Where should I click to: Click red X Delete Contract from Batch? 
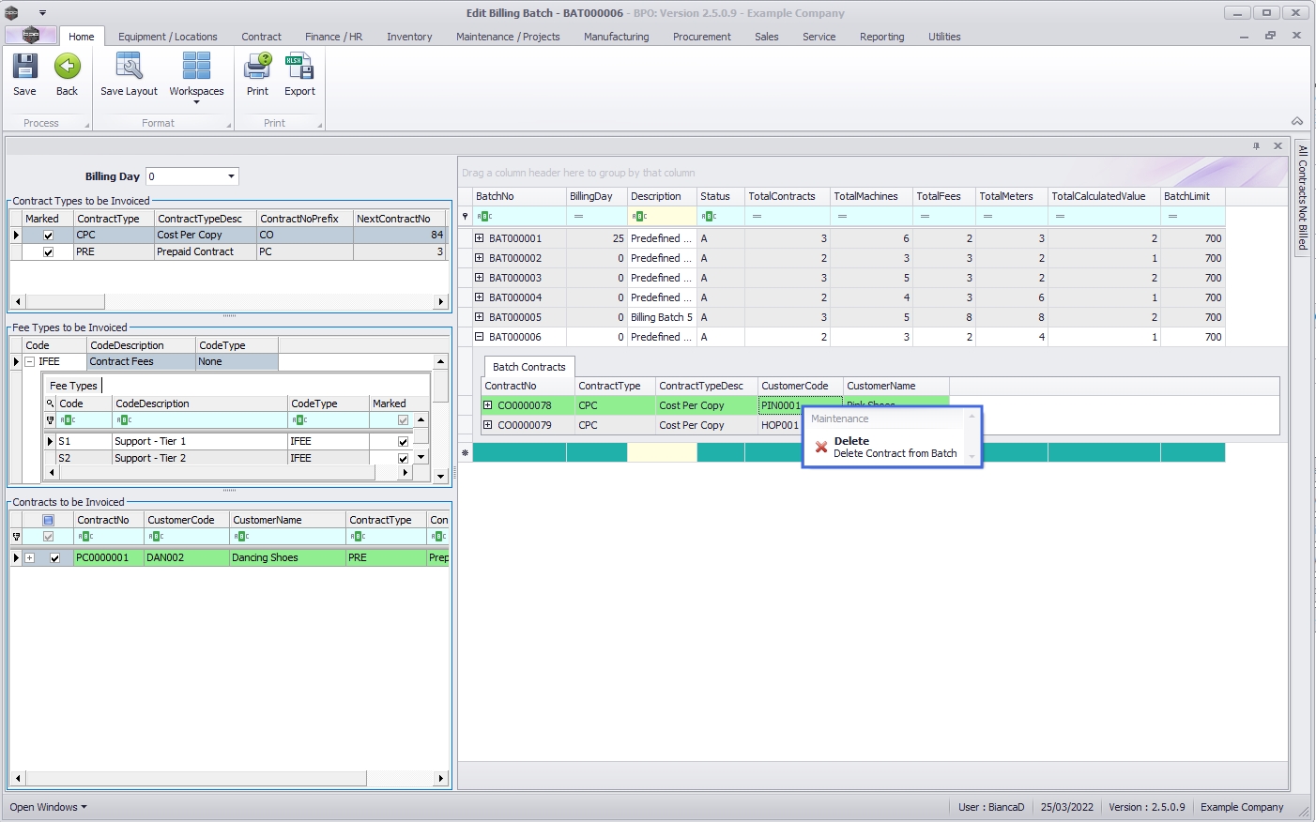point(821,448)
